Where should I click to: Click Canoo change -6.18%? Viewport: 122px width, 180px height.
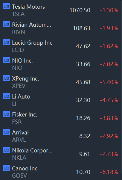(x=109, y=172)
